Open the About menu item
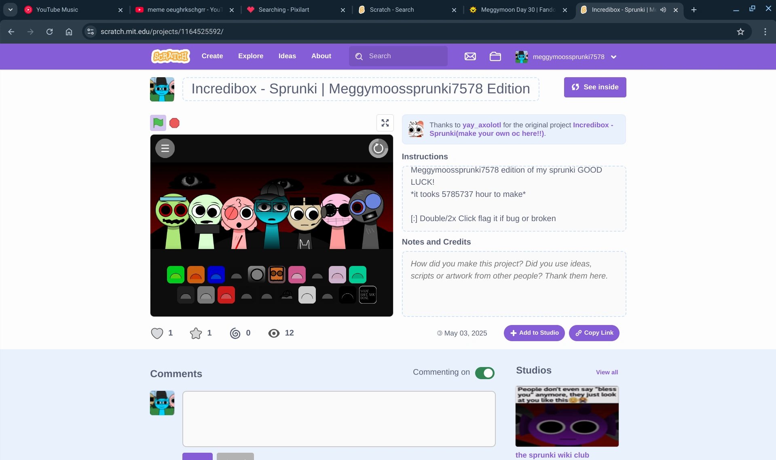 point(321,56)
